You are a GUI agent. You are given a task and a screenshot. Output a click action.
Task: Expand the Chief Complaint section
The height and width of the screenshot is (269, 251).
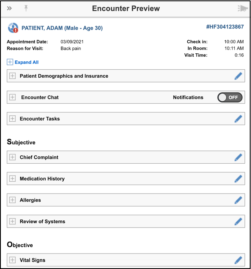pos(12,157)
